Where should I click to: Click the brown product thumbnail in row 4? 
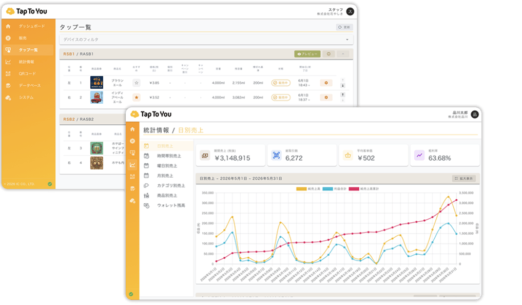[x=96, y=163]
